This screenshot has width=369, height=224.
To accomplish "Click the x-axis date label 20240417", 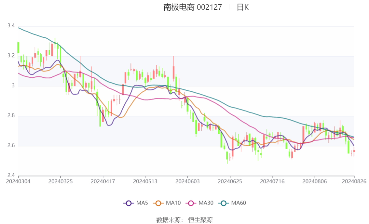I will point(103,181).
